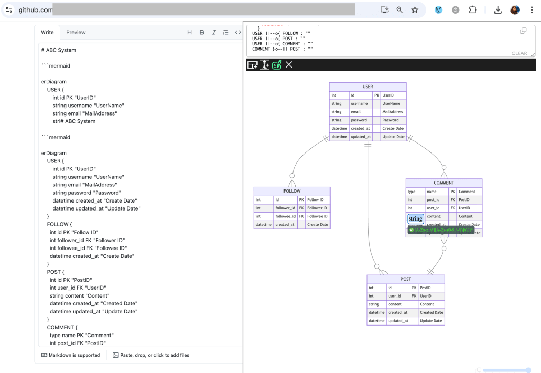This screenshot has width=541, height=373.
Task: Open the Markdown is supported link
Action: click(71, 355)
